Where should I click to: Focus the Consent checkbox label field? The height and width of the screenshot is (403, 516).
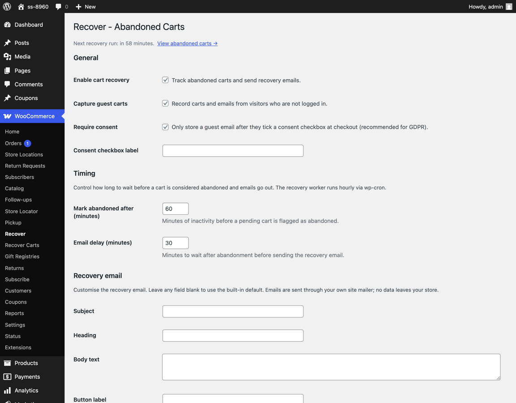[x=233, y=150]
